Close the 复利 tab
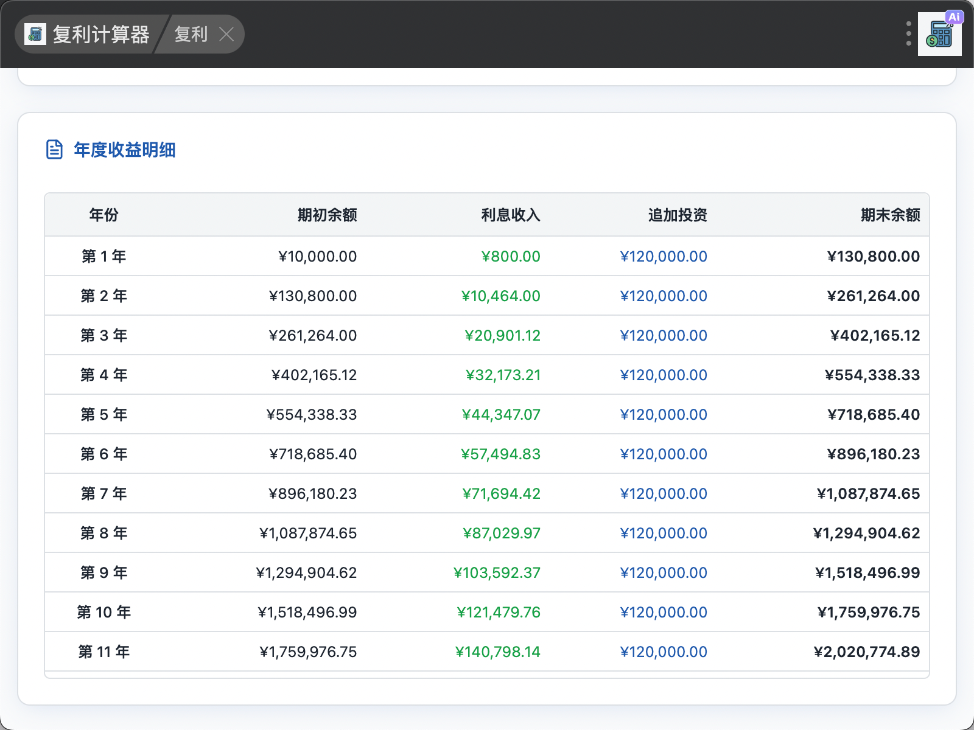 pos(226,34)
